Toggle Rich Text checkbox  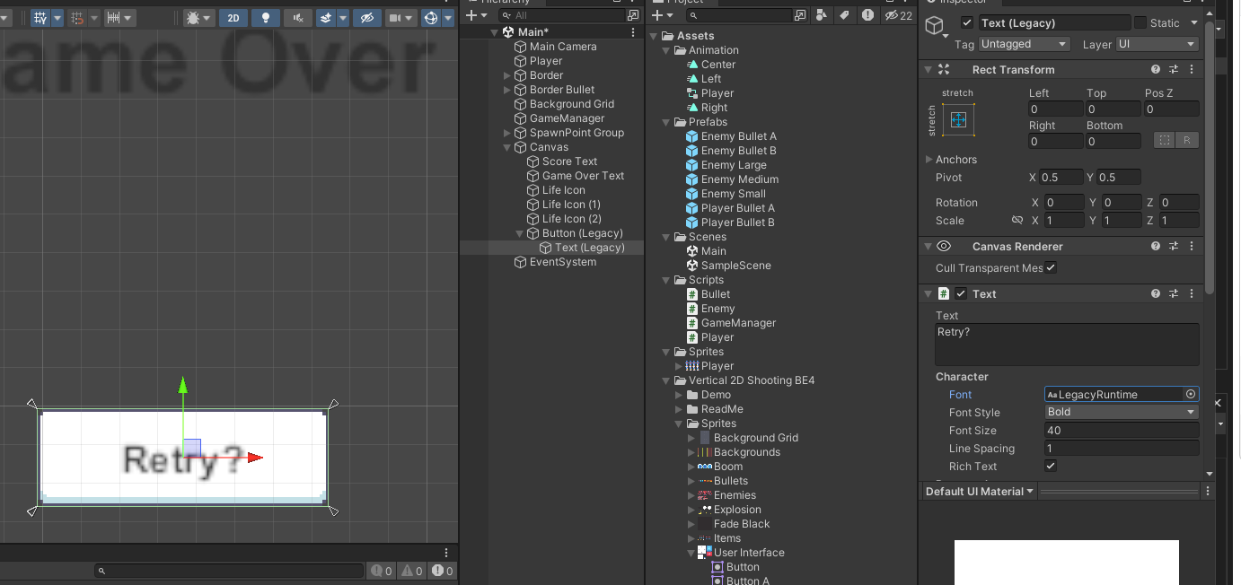(x=1051, y=466)
